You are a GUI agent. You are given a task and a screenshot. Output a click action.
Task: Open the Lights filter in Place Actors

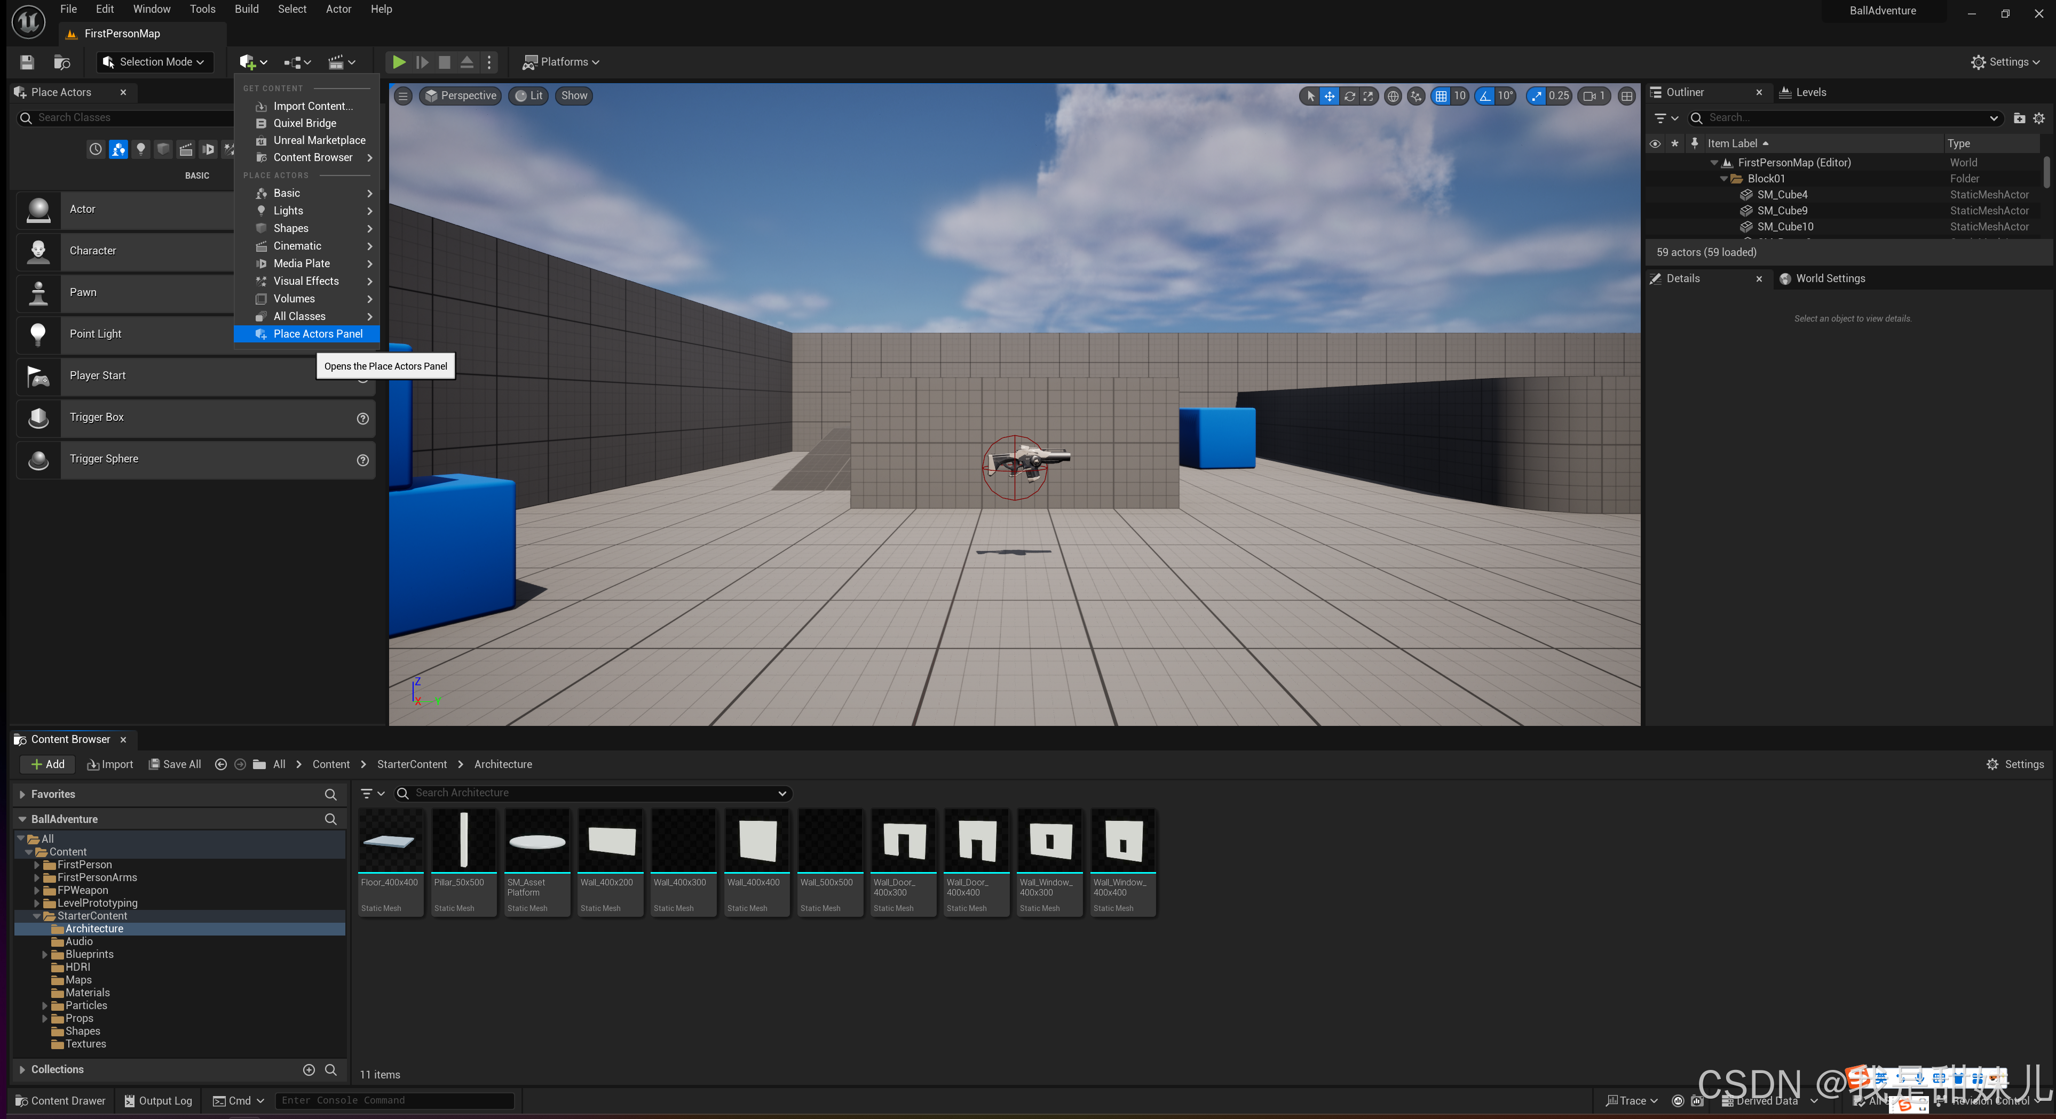pyautogui.click(x=140, y=149)
